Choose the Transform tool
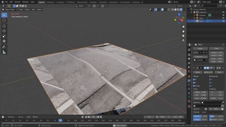Viewport: 226px width, 127px height. pyautogui.click(x=4, y=41)
